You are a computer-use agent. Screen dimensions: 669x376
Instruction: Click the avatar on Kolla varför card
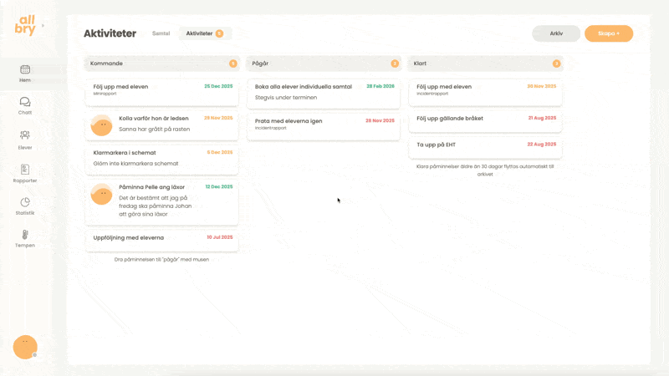101,125
